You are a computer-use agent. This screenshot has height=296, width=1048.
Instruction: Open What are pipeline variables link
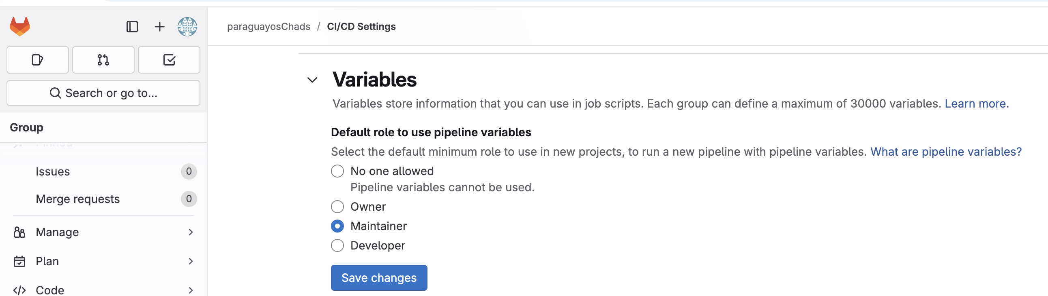[946, 152]
